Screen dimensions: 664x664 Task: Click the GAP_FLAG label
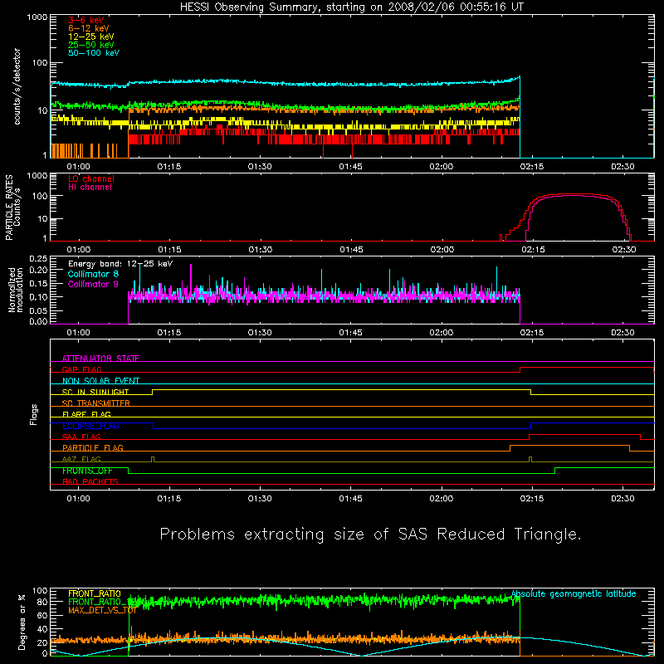[81, 369]
